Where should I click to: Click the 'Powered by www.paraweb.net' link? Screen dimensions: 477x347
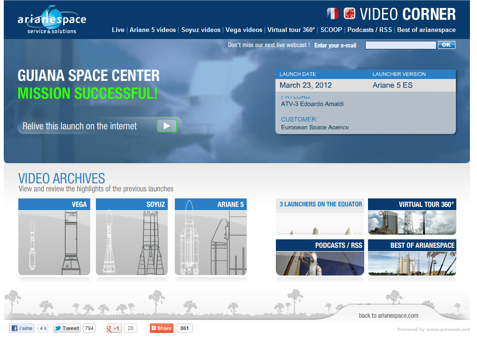pos(433,329)
